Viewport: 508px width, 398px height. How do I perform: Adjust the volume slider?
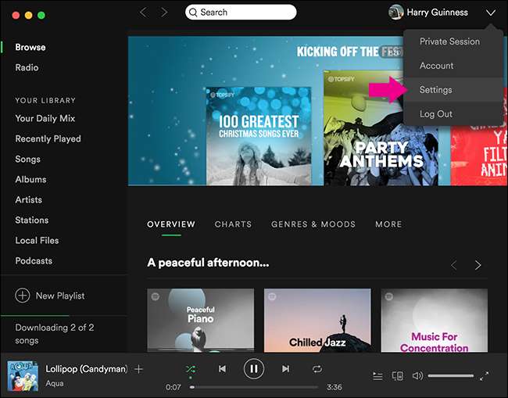[451, 376]
